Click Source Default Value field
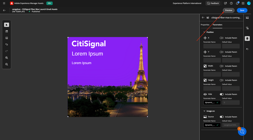253x140 pixels. [x=231, y=125]
